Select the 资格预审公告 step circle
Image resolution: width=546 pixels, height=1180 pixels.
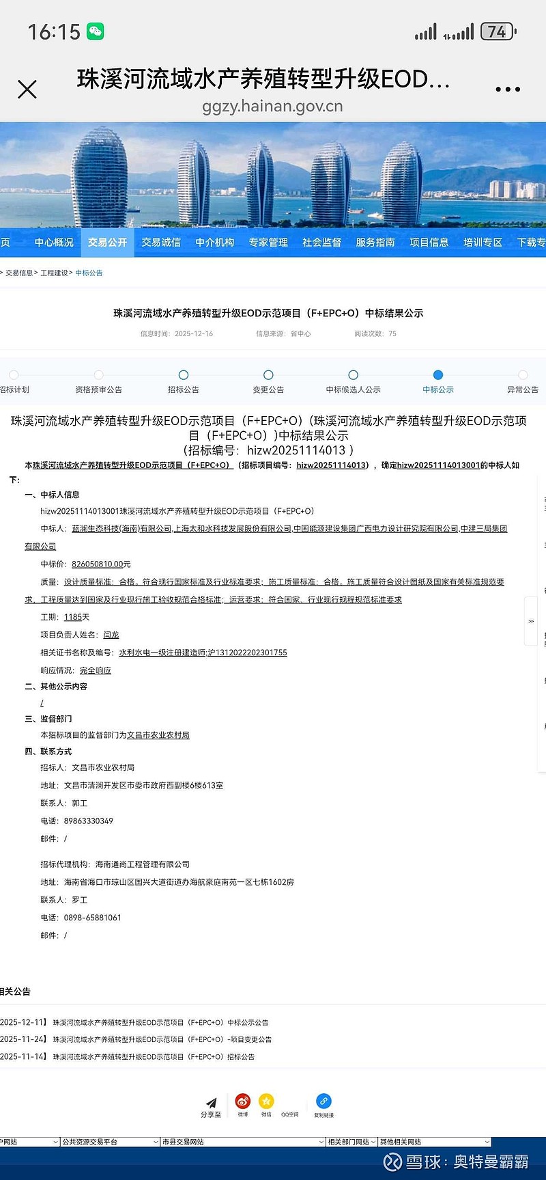tap(98, 374)
